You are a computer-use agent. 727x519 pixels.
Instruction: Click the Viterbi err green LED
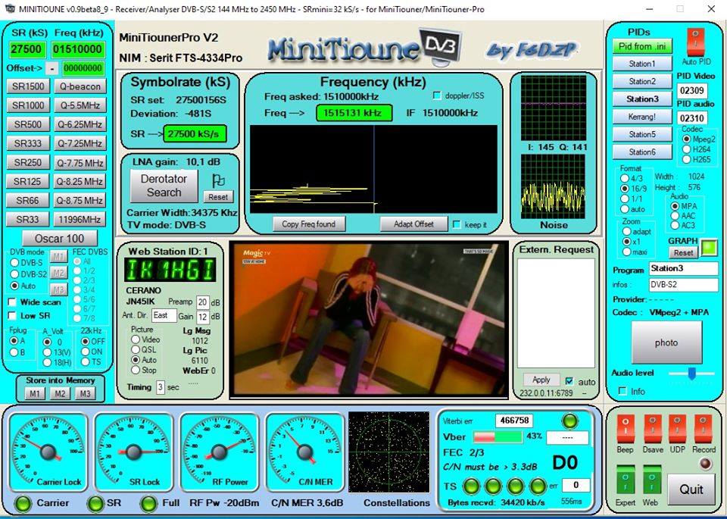(569, 421)
